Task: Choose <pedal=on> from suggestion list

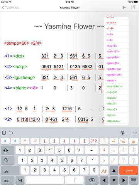Action: pyautogui.click(x=116, y=69)
